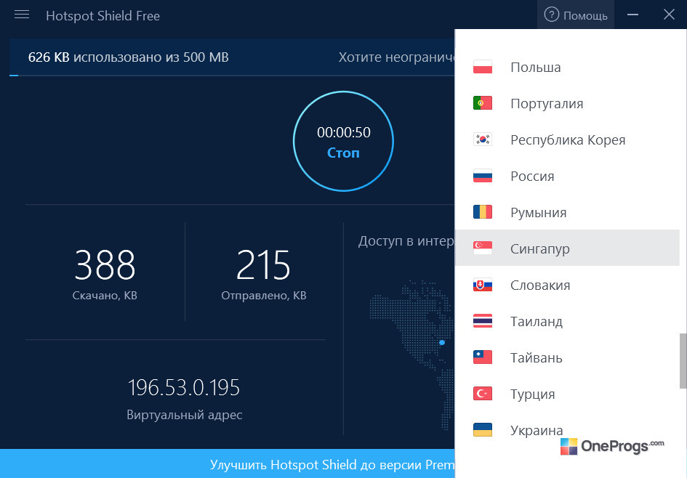Select the Slovakia flag icon

tap(483, 285)
